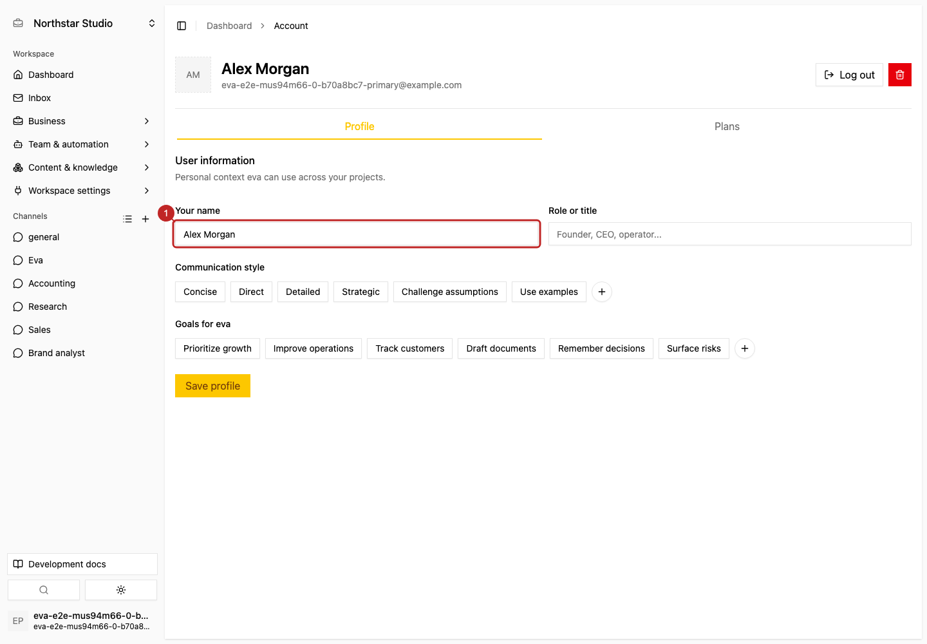Select the Track customers goal
This screenshot has height=644, width=927.
[x=410, y=348]
